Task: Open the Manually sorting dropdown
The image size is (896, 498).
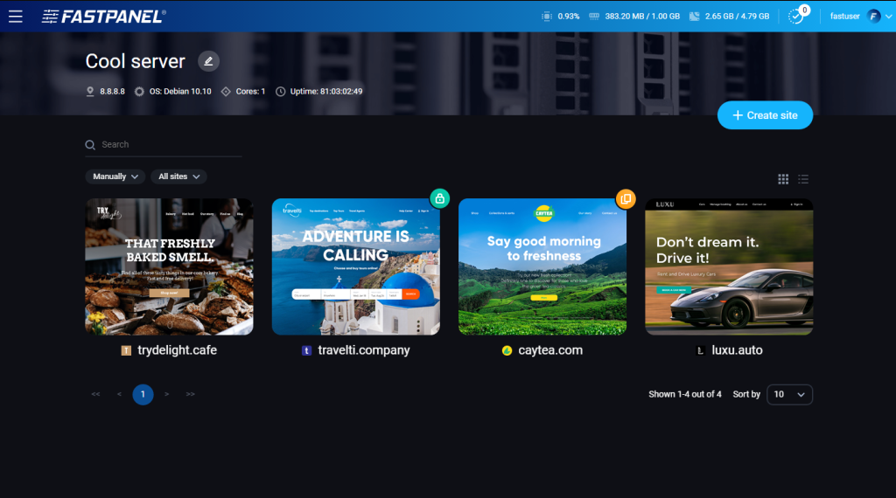Action: [x=115, y=176]
